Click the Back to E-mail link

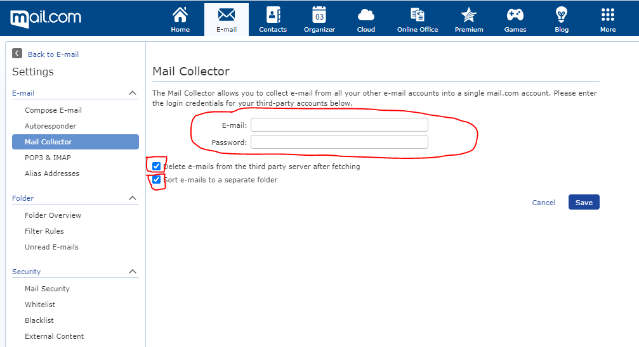point(53,54)
